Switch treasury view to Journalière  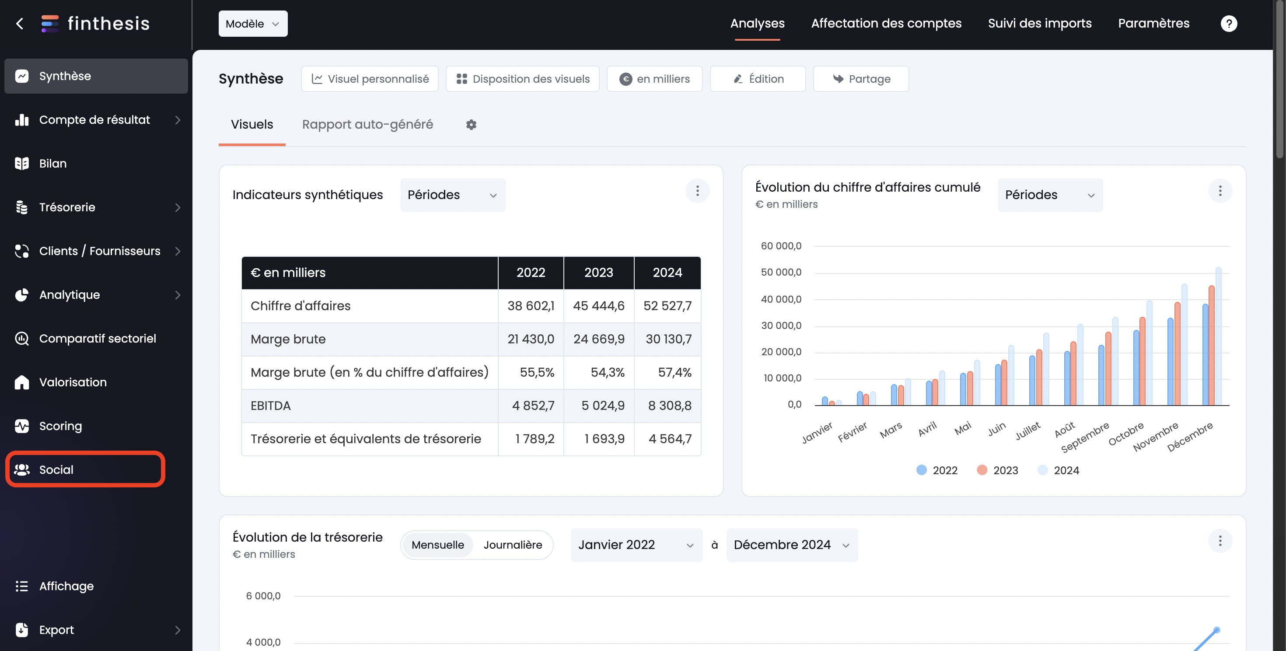click(x=512, y=545)
